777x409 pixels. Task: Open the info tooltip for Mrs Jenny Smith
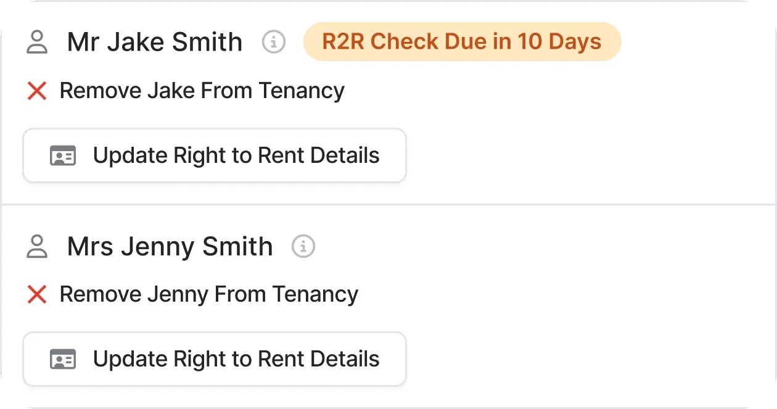303,246
